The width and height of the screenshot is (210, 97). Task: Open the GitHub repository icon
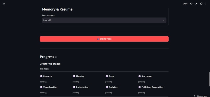pos(201,4)
